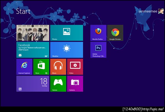
Task: Open the Facebook mail live tile
Action: 33,50
